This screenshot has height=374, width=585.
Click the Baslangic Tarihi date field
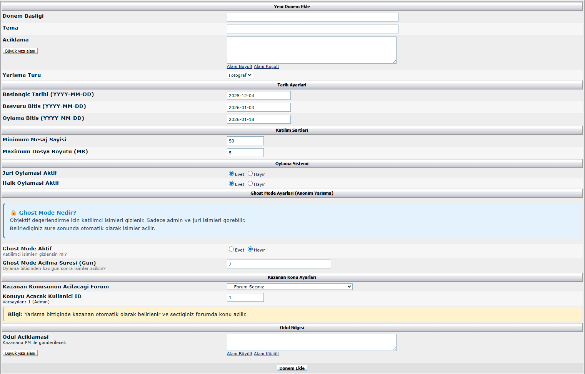(258, 96)
